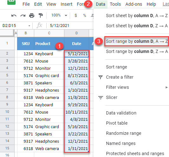This screenshot has width=169, height=157.
Task: Click the Undo icon in toolbar
Action: [x=14, y=16]
